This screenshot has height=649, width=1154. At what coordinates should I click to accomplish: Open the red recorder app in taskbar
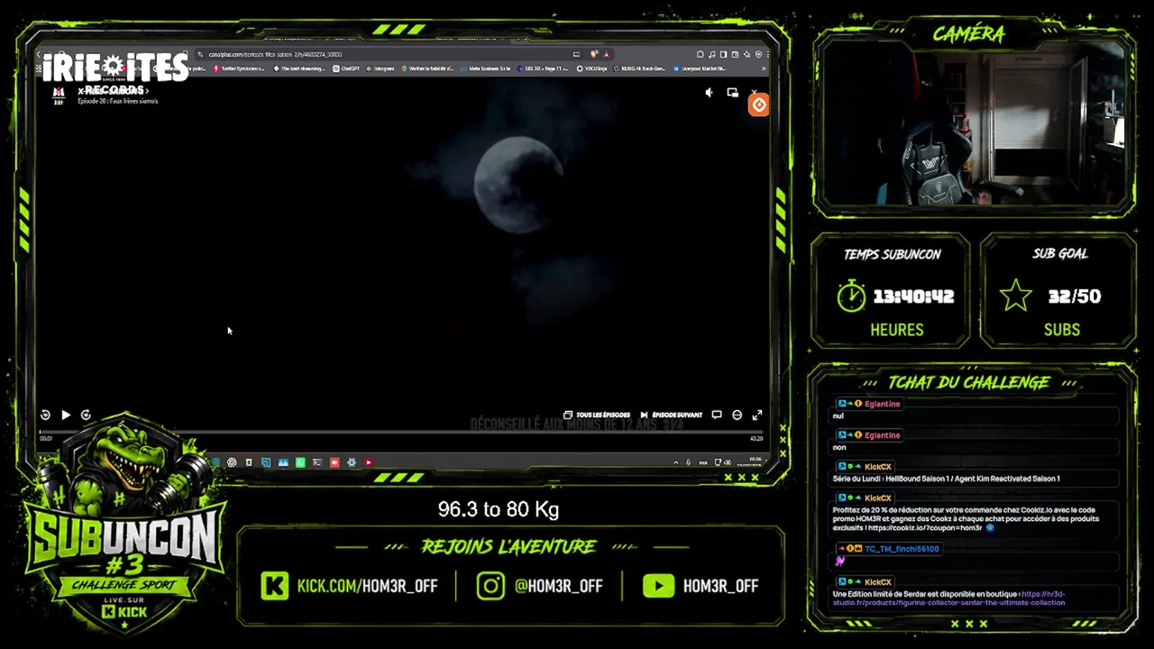click(x=334, y=462)
